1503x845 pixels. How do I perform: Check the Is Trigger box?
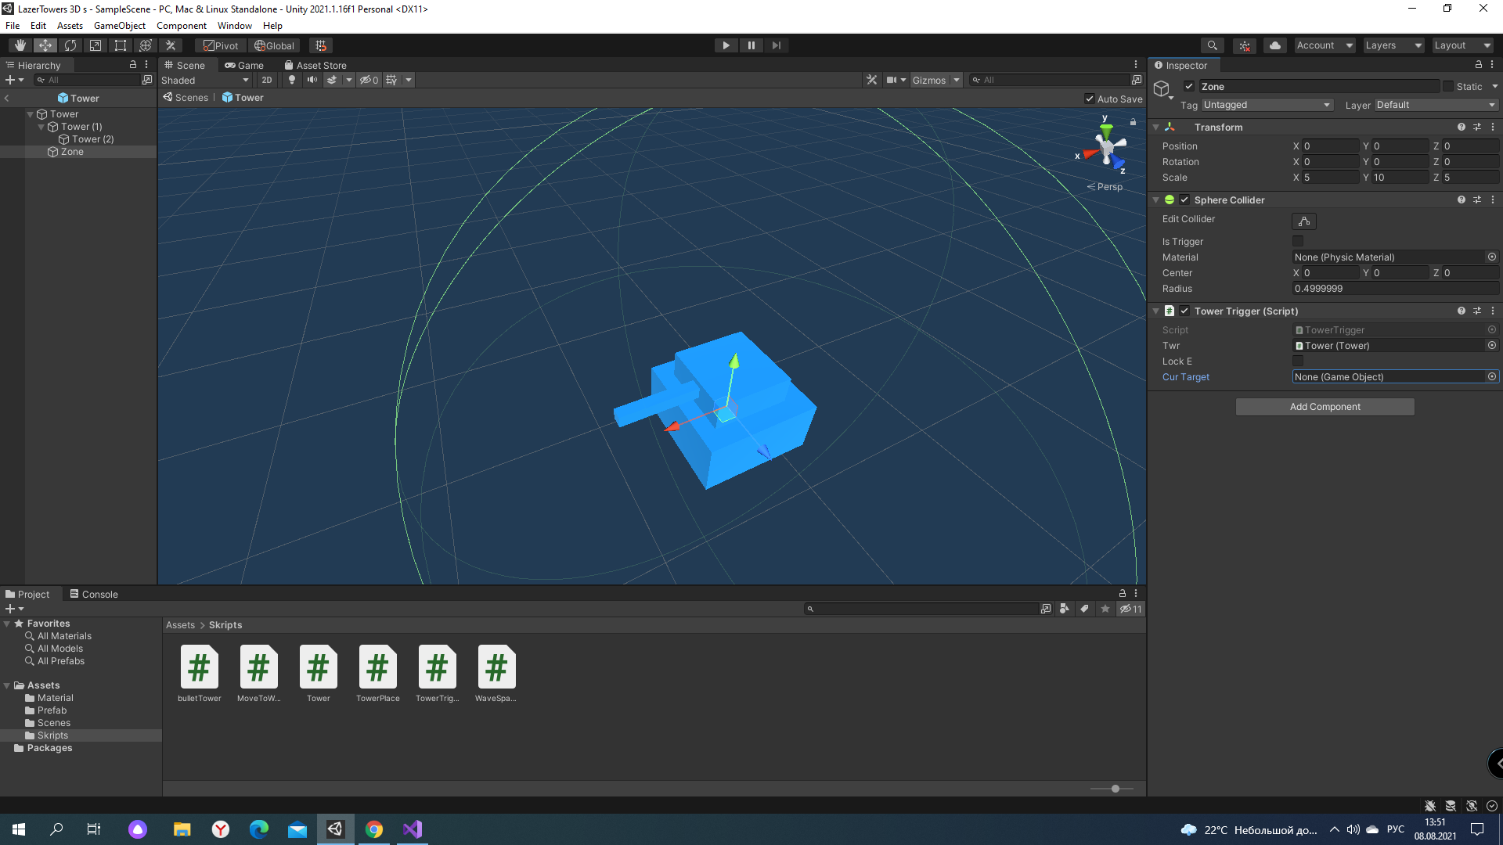click(1298, 242)
